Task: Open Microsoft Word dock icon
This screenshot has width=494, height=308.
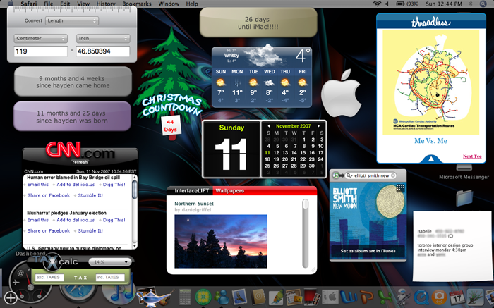Action: [348, 297]
